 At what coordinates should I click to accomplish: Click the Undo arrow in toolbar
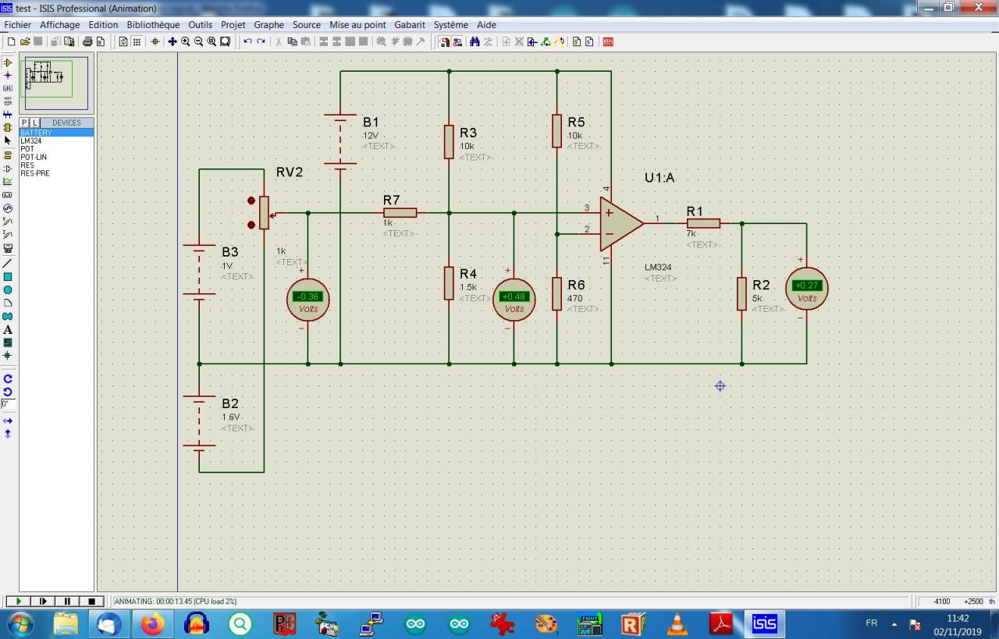247,41
